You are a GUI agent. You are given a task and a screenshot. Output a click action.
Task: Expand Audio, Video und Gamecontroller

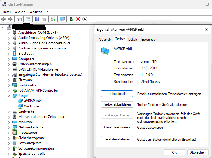tap(9, 43)
